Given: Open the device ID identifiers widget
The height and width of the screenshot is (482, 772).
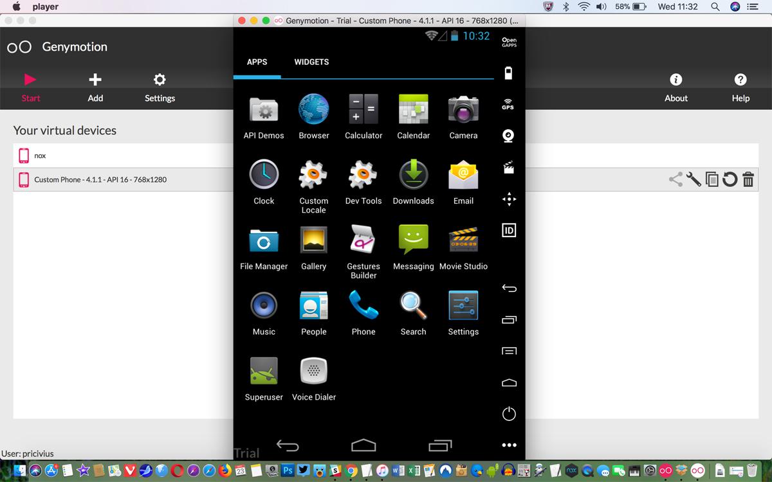Looking at the screenshot, I should tap(508, 231).
